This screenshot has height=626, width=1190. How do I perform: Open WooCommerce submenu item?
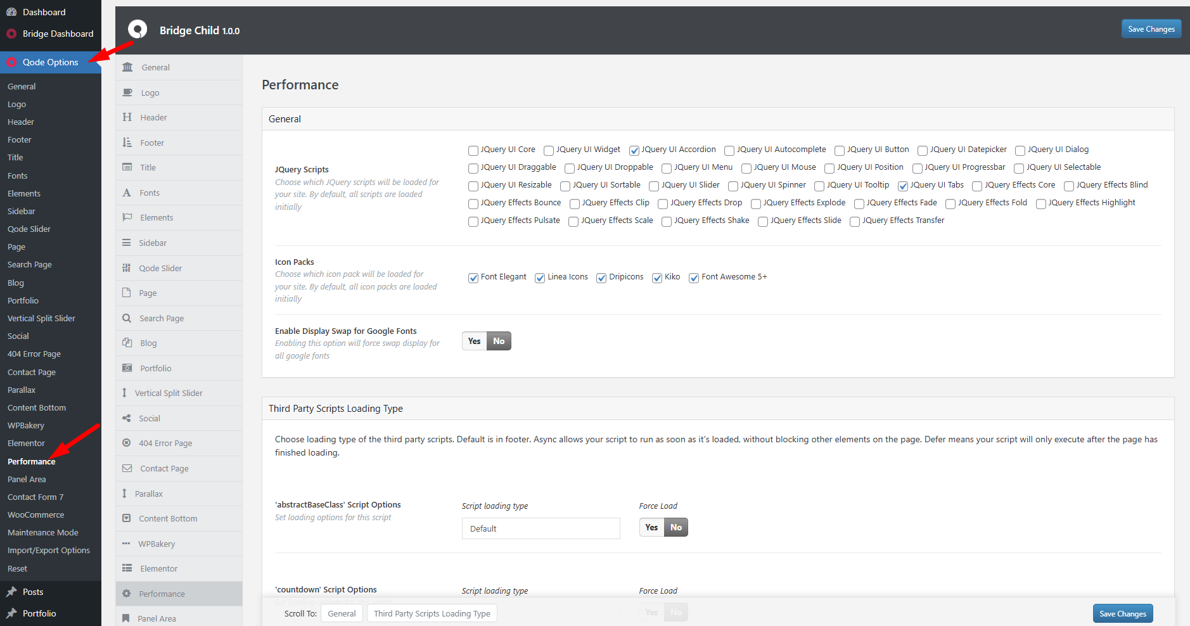coord(35,515)
